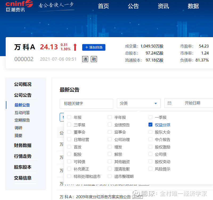Open 交易信息 in the sidebar
The width and height of the screenshot is (213, 200).
point(23,178)
